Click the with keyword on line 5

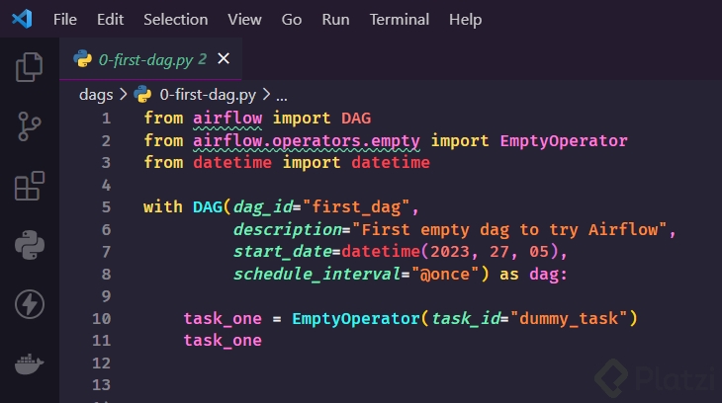163,207
